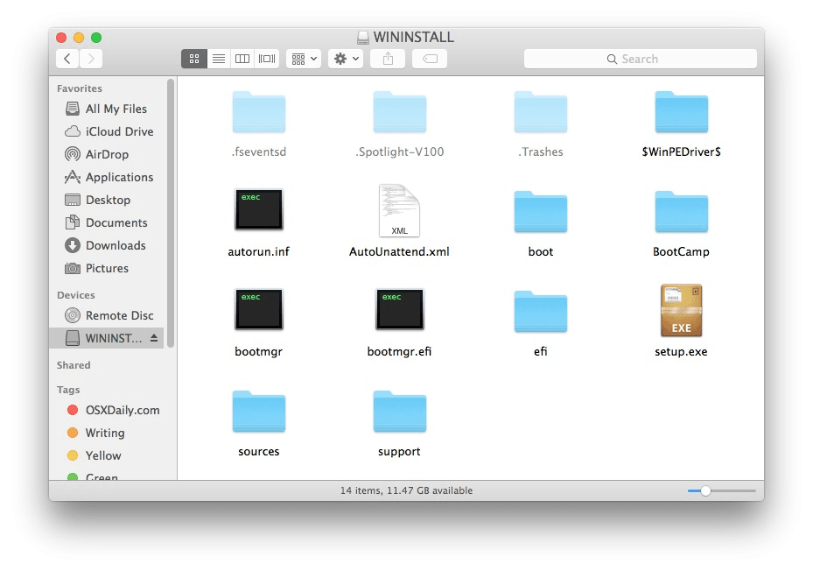Open the Action gear menu
The height and width of the screenshot is (571, 813).
[345, 59]
